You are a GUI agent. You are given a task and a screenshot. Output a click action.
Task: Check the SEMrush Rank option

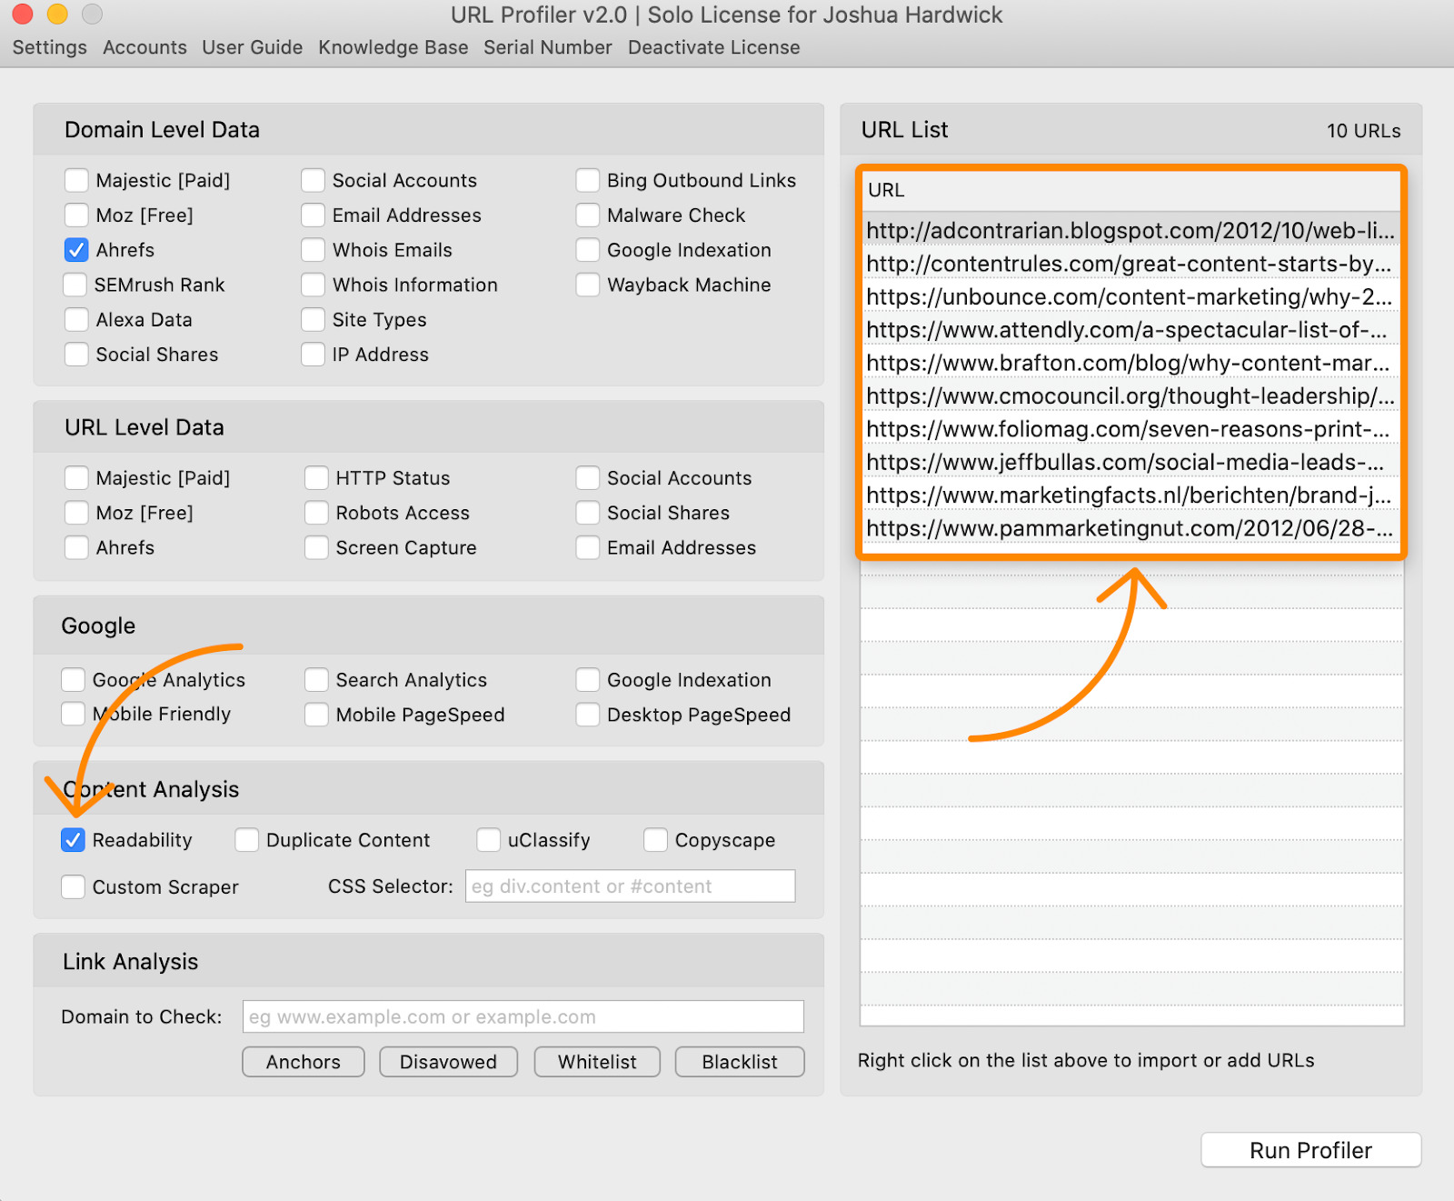76,285
